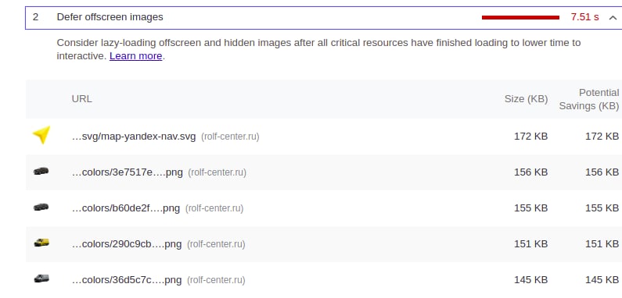Click the red 7.51 s savings bar
622x298 pixels.
point(520,17)
